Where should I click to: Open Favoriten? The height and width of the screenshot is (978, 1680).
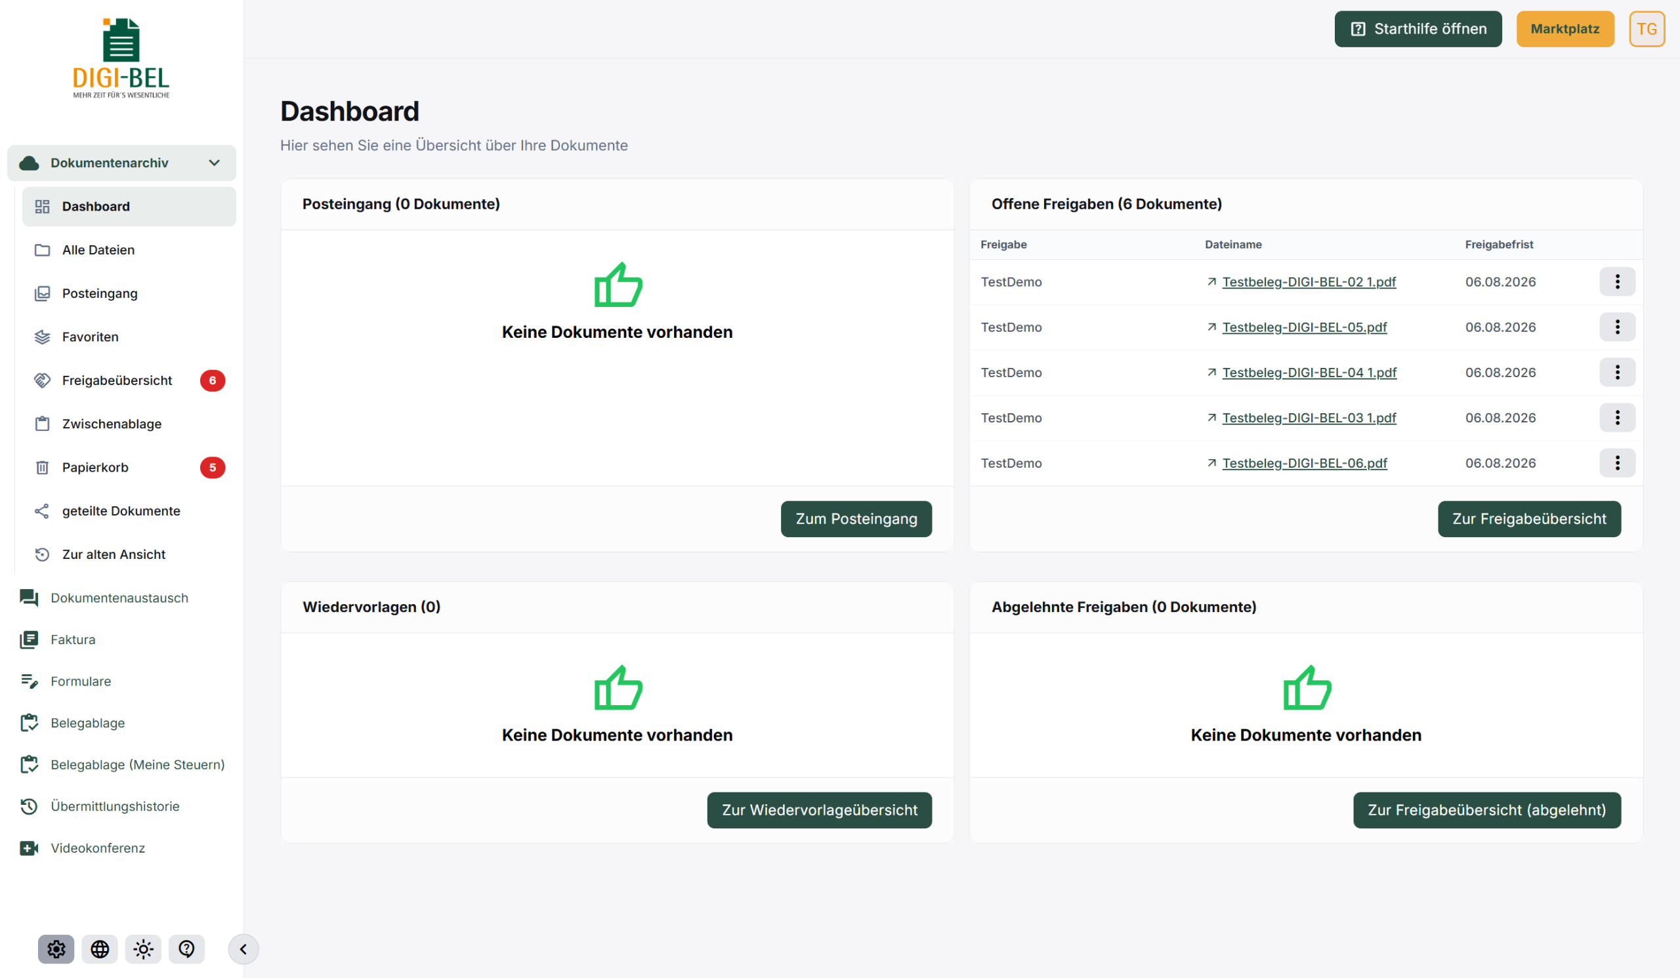click(x=129, y=337)
